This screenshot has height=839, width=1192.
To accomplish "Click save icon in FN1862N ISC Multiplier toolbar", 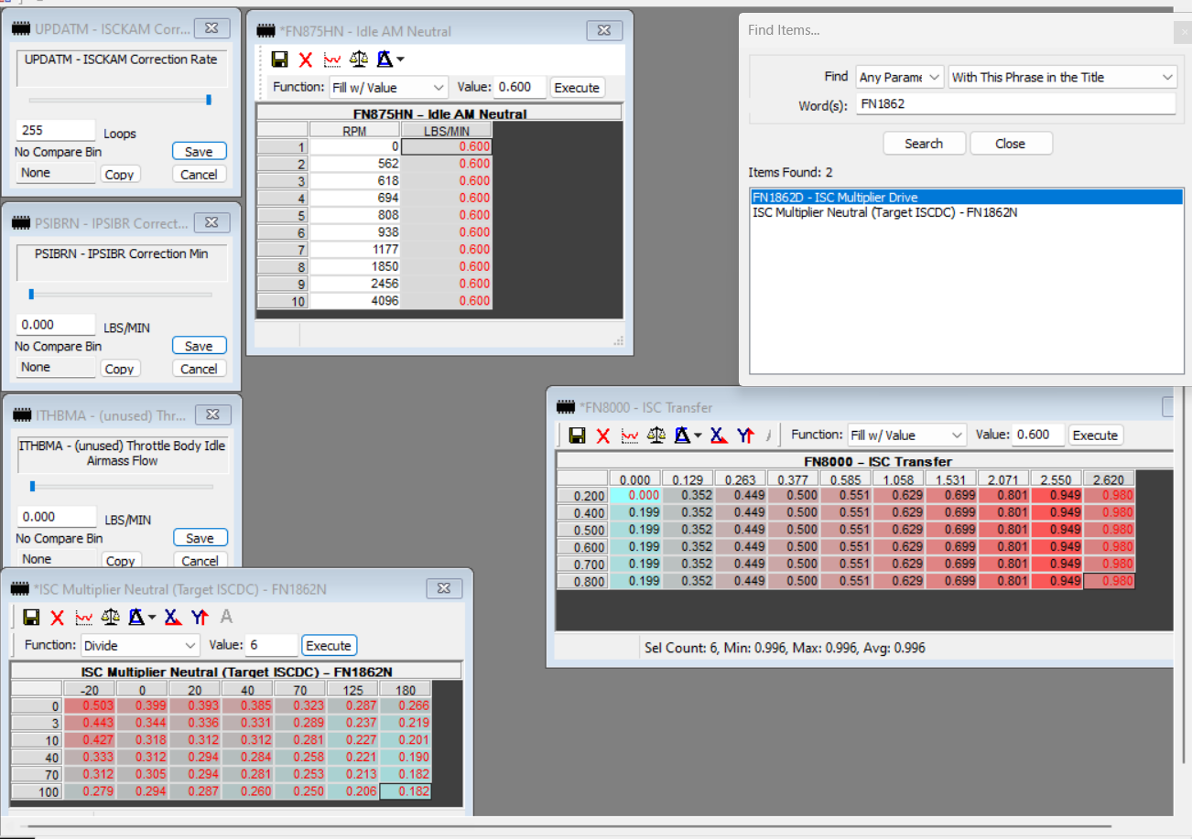I will pos(31,617).
